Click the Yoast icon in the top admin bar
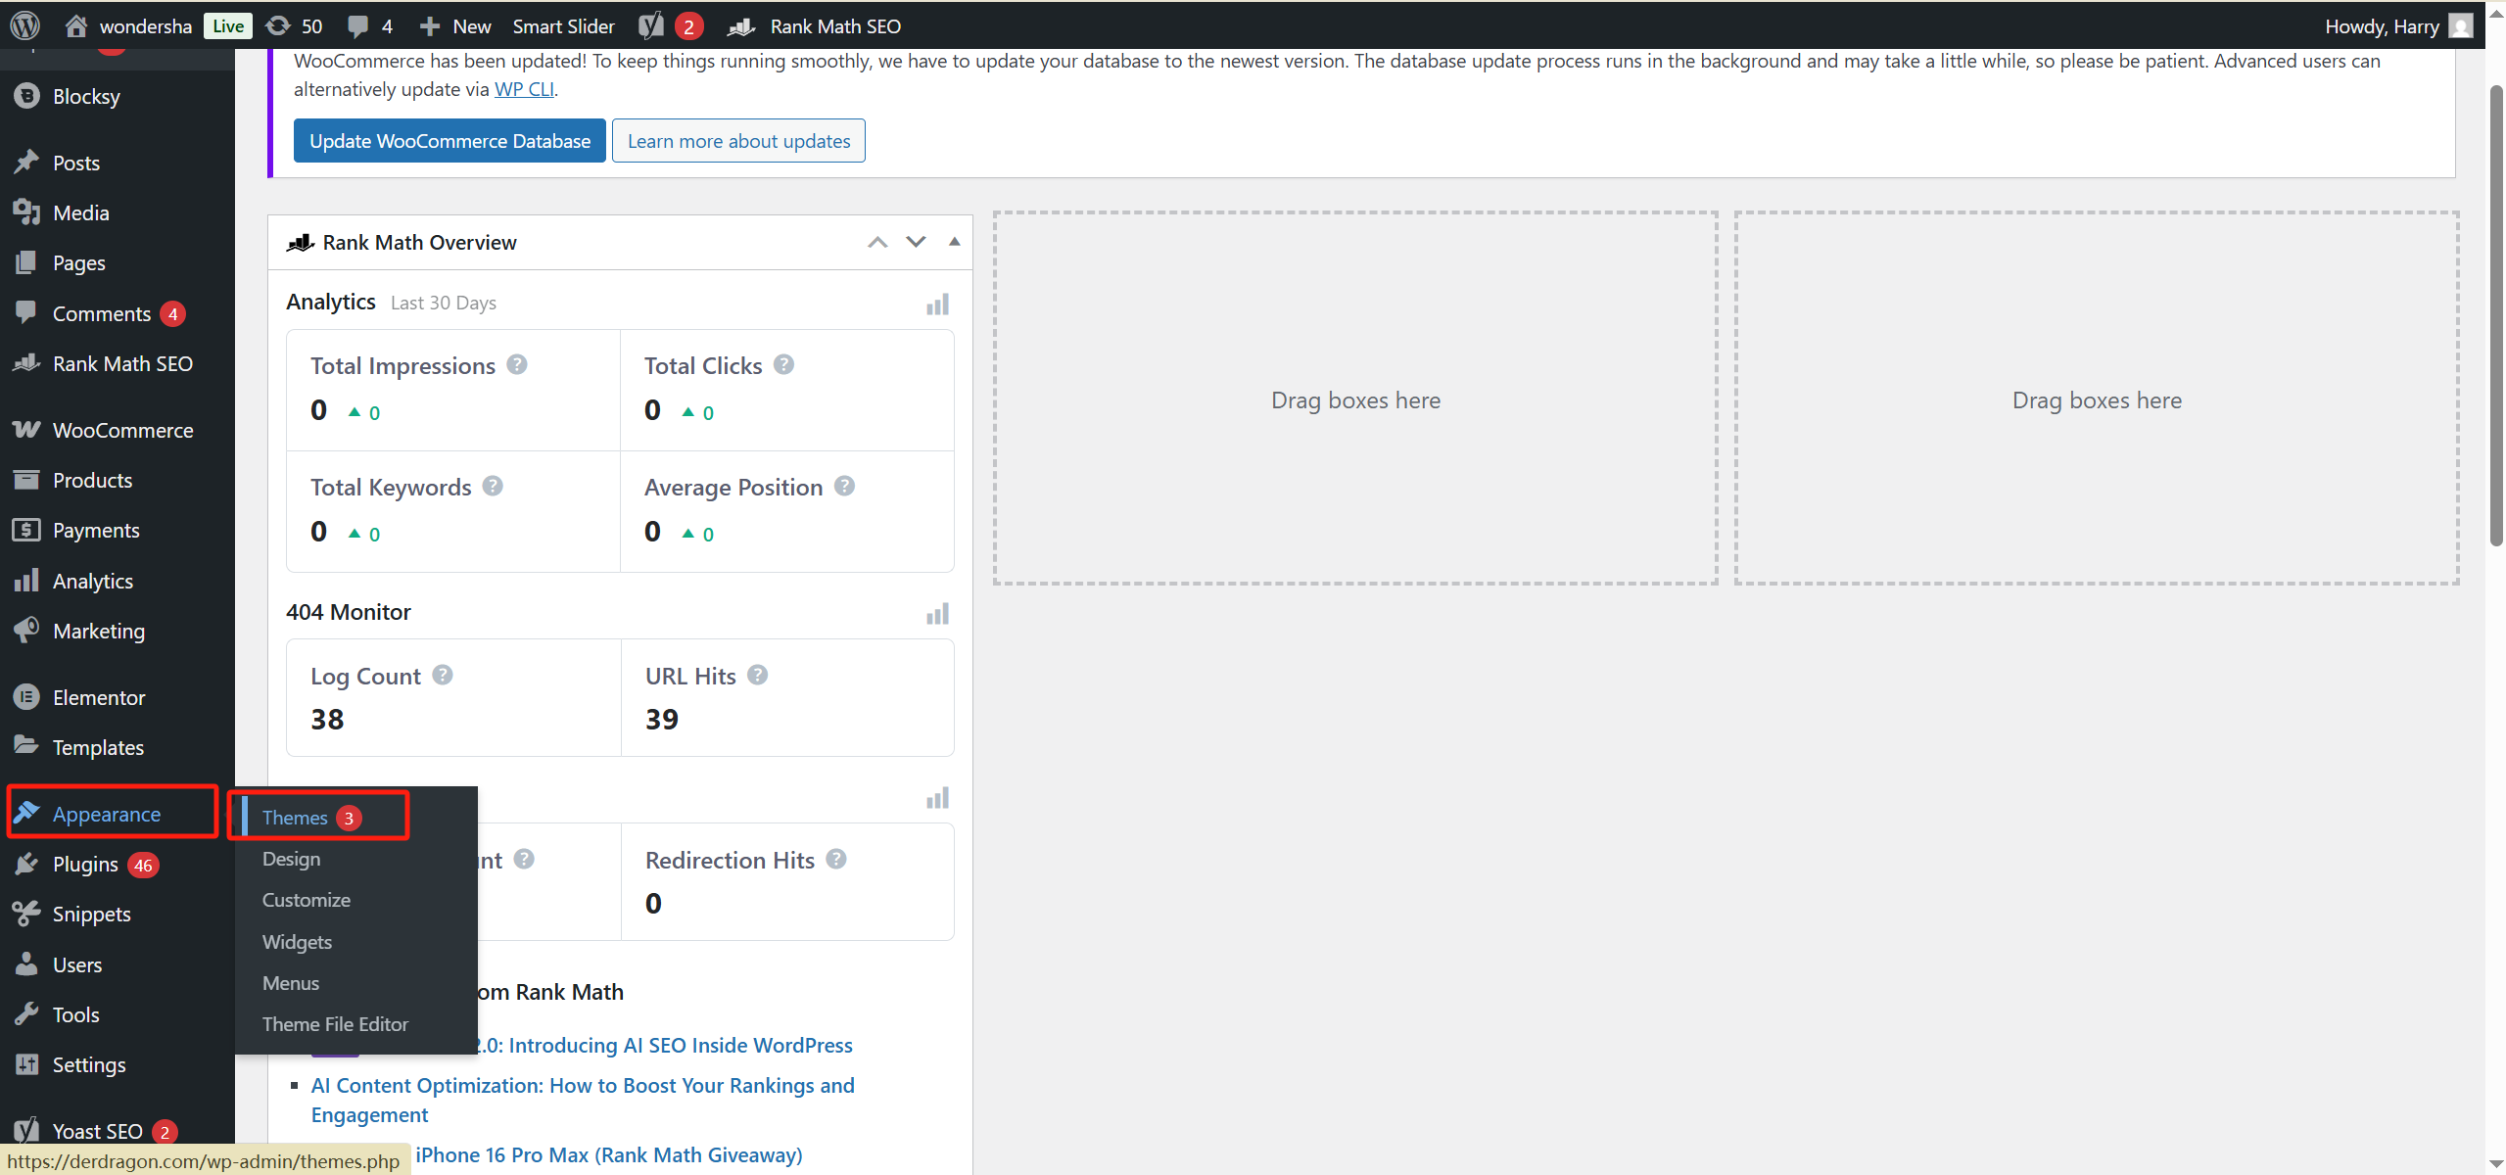Screen dimensions: 2506x1175 [x=651, y=25]
